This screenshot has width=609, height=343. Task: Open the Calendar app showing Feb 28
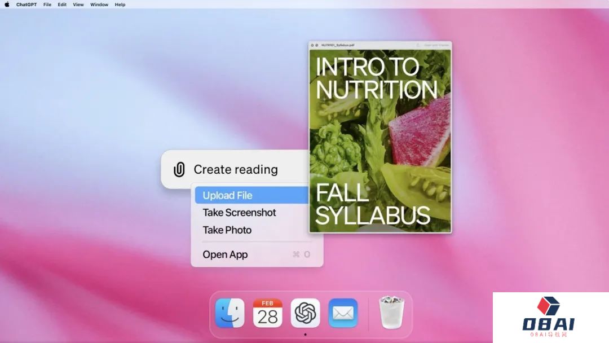[x=267, y=313]
